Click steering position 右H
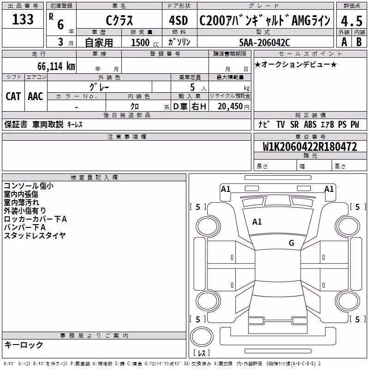The image size is (369, 369). point(199,107)
